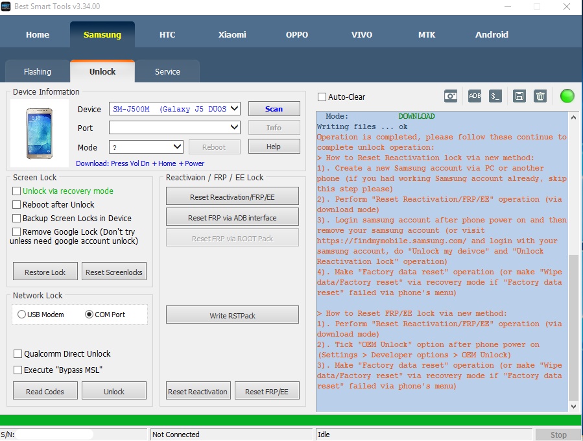
Task: Tick Unlock via recovery mode
Action: tap(16, 191)
